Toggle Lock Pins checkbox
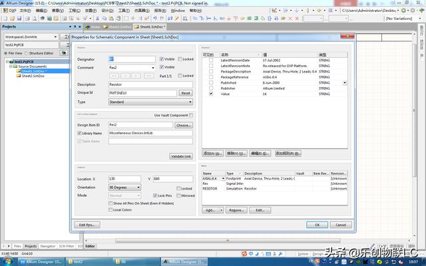The width and height of the screenshot is (426, 266). point(155,196)
